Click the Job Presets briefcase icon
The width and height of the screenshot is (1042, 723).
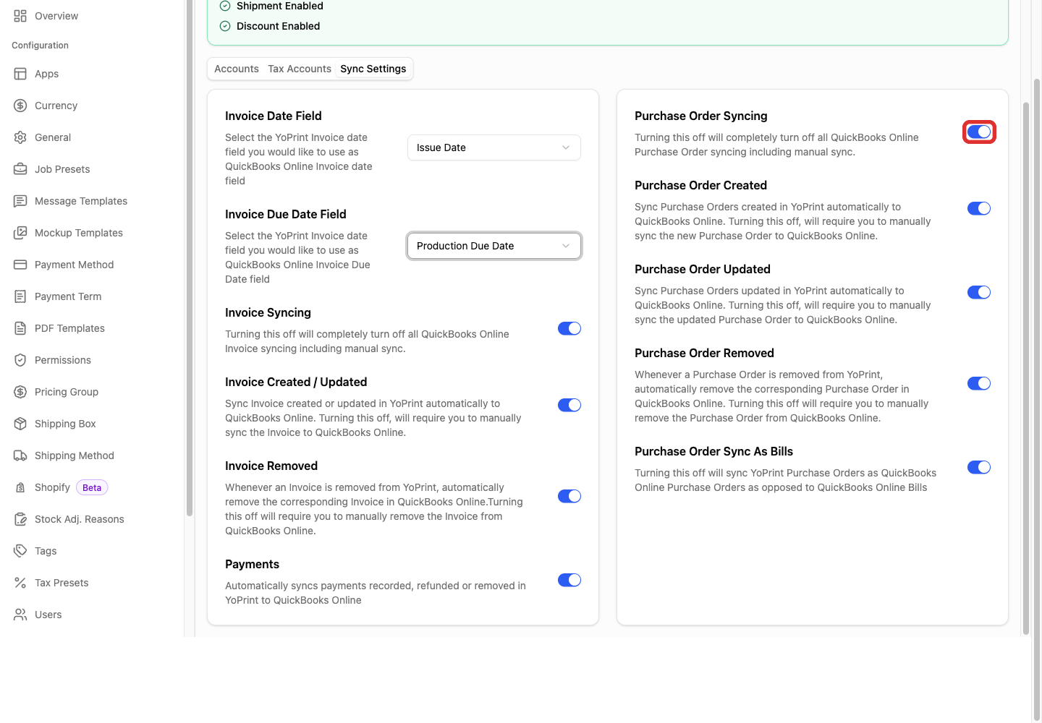[20, 169]
